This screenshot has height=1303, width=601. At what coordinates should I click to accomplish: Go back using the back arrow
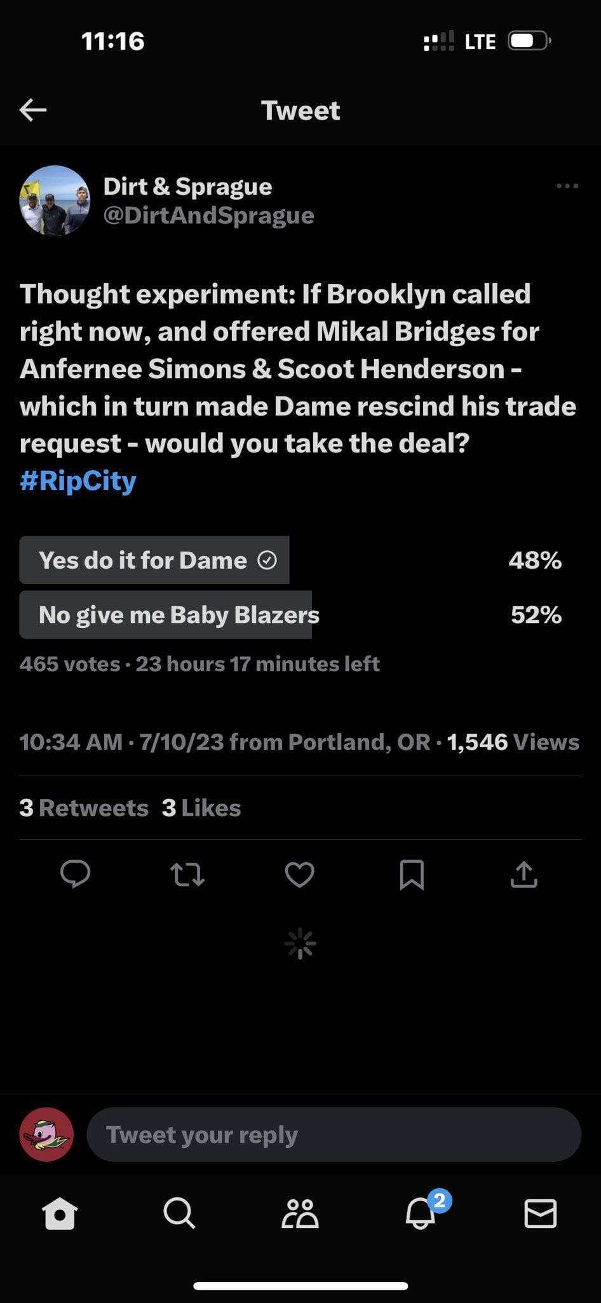point(33,110)
